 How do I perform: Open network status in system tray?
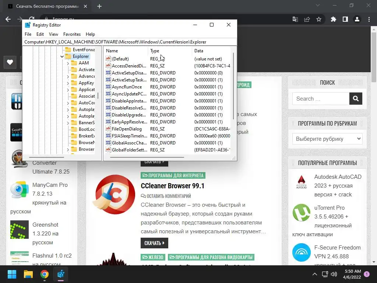pos(325,274)
